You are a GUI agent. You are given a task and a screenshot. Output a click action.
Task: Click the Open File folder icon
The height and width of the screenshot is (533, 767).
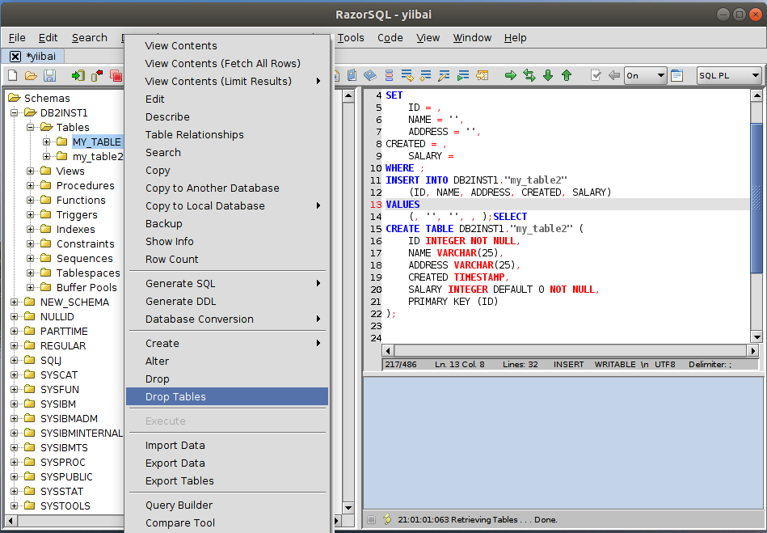tap(31, 75)
